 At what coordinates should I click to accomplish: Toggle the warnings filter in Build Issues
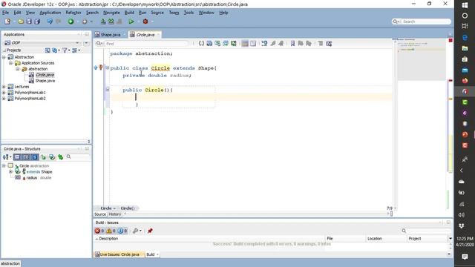point(111,231)
